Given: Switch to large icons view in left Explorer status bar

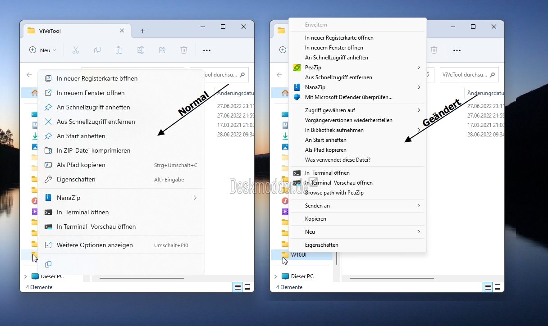Looking at the screenshot, I should (247, 287).
